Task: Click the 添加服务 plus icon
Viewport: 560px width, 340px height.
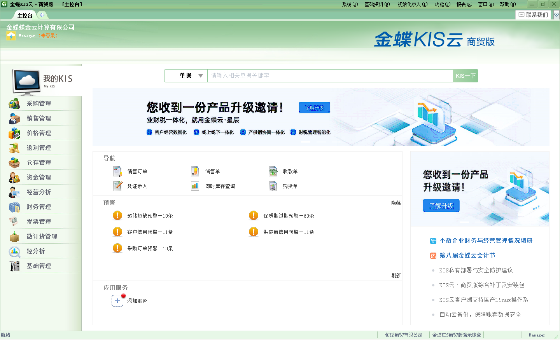Action: [x=117, y=301]
